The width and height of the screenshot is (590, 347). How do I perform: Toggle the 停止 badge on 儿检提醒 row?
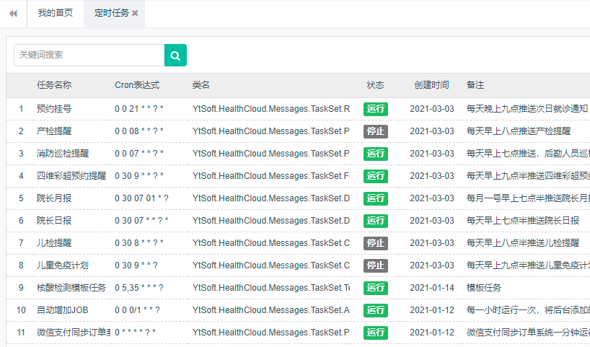tap(375, 243)
